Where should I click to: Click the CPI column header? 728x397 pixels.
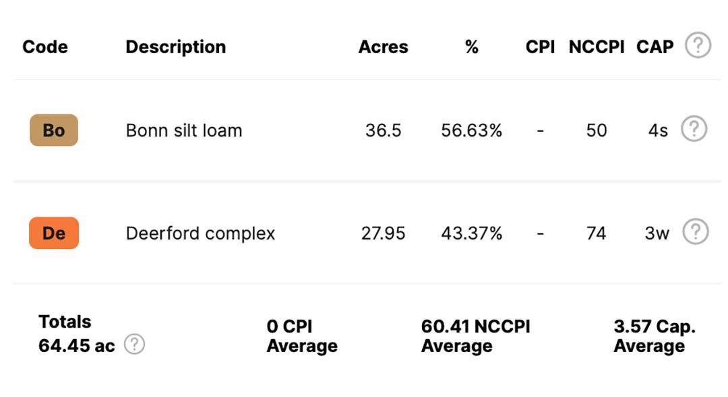click(x=540, y=47)
